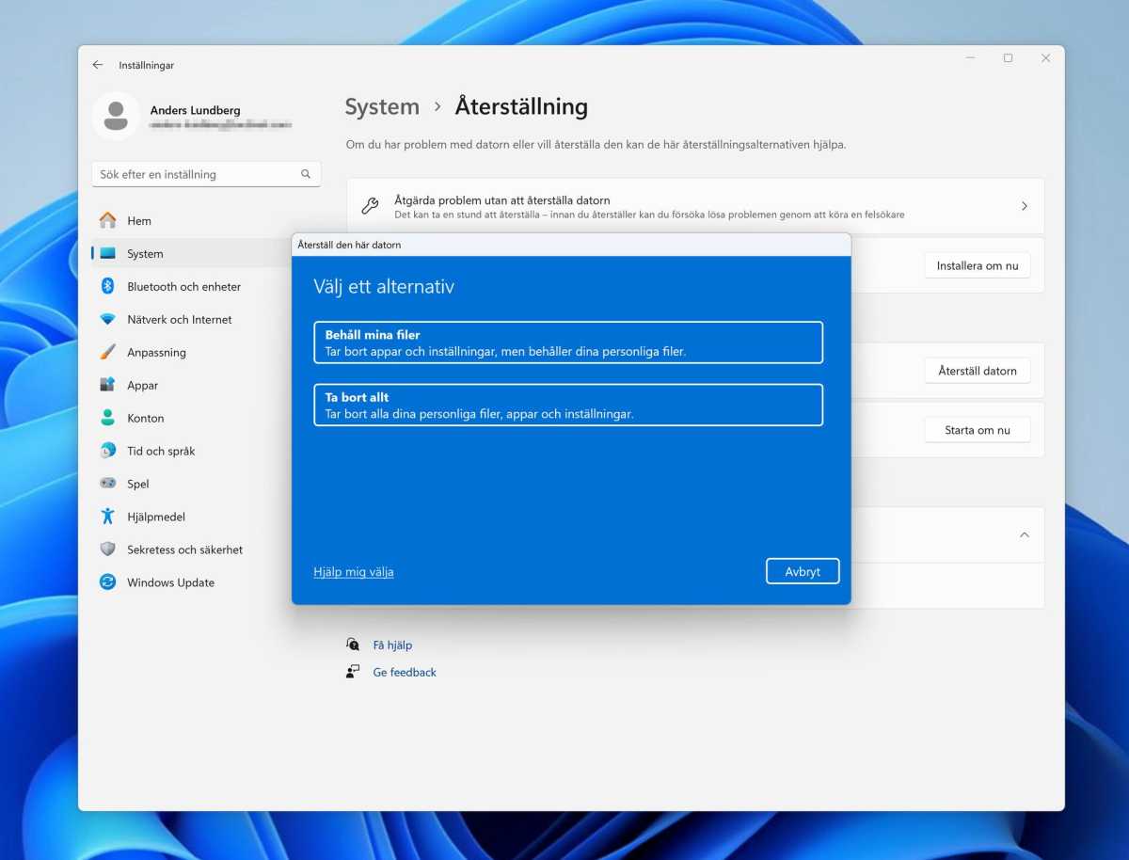Open Spel with the gamepad icon
The image size is (1129, 860).
click(108, 484)
